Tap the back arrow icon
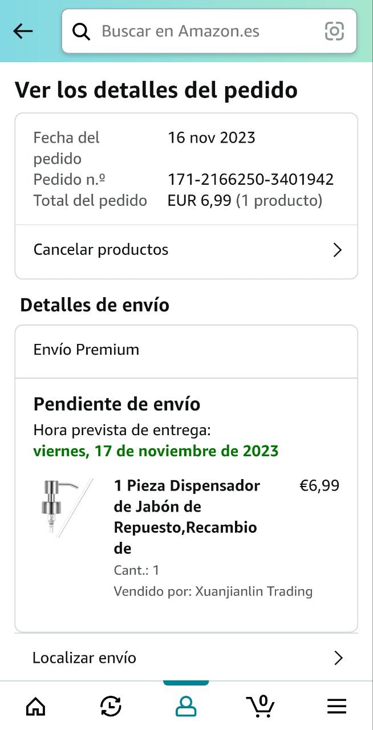373x730 pixels. click(x=23, y=31)
